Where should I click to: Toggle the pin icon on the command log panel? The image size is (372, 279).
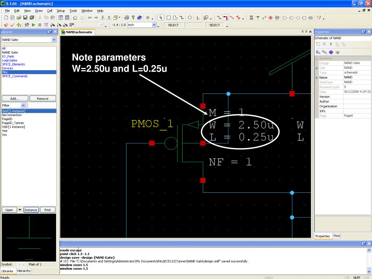click(x=364, y=243)
